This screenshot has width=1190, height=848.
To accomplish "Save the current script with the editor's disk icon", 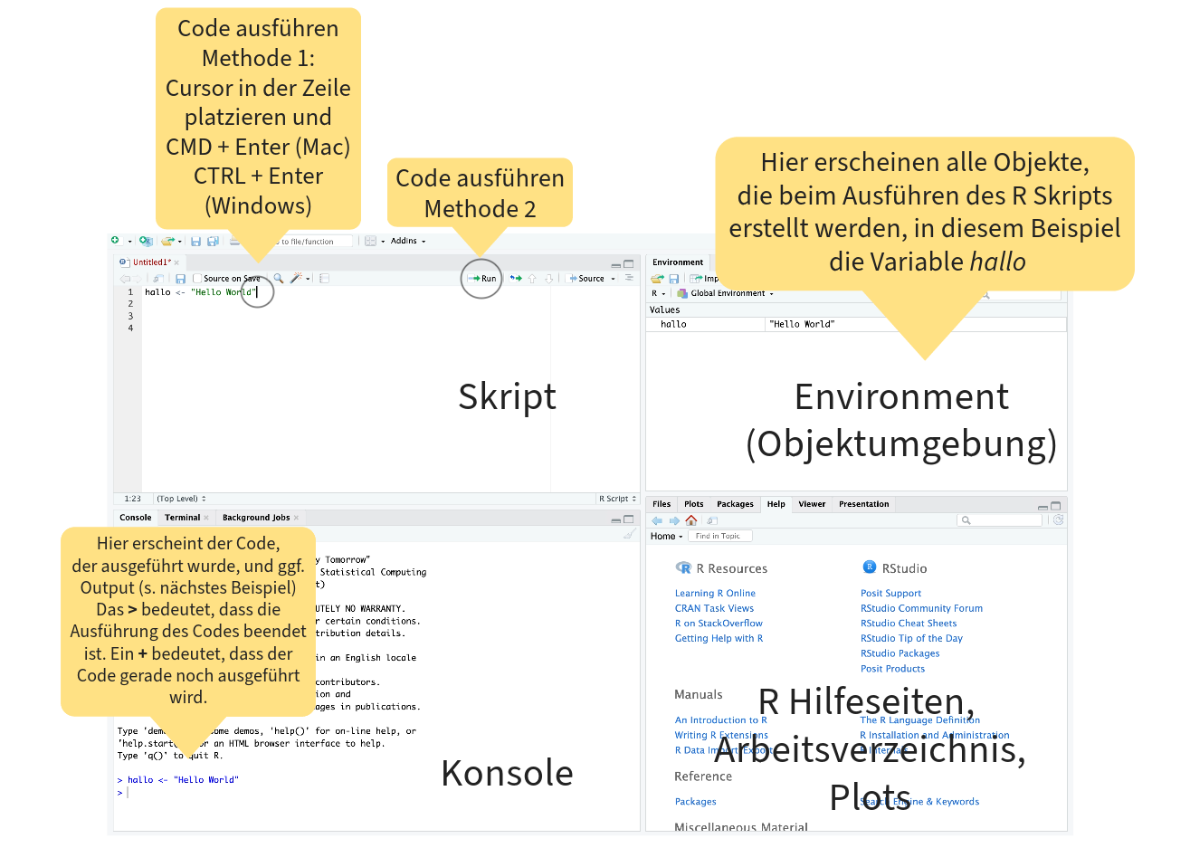I will pyautogui.click(x=180, y=279).
